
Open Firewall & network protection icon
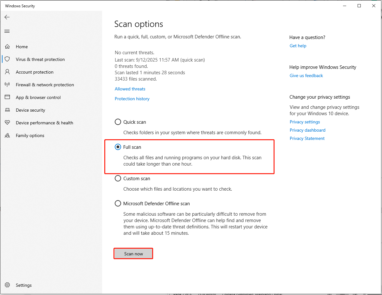coord(7,85)
